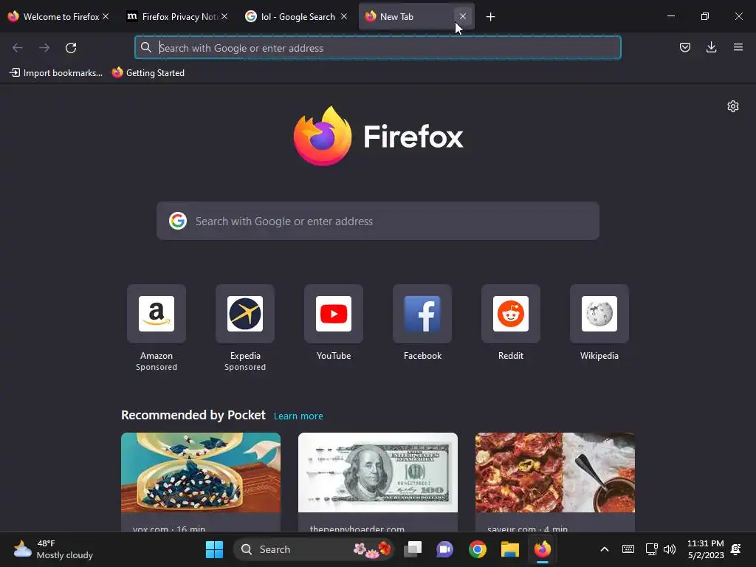Image resolution: width=756 pixels, height=567 pixels.
Task: Close the Welcome to Firefox tab
Action: tap(106, 16)
